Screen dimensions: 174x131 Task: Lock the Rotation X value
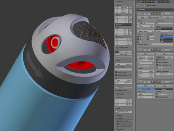(131, 17)
